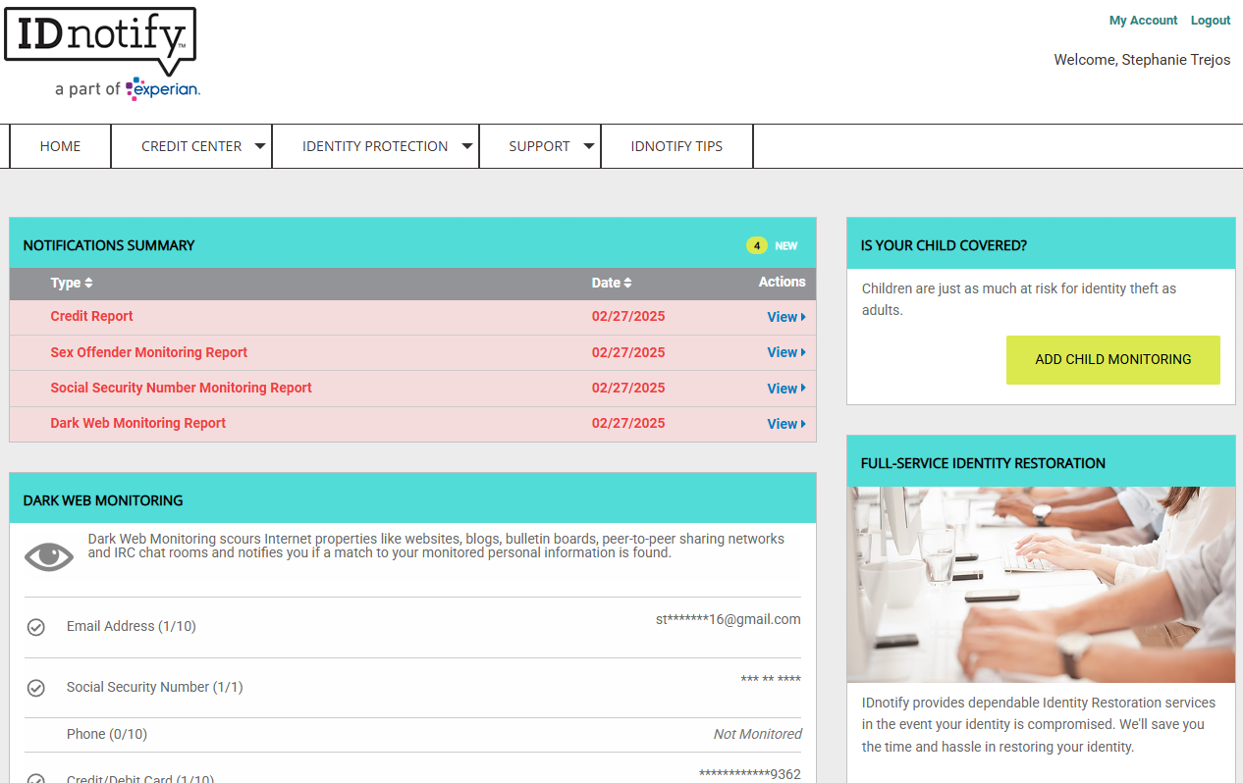Click the check icon beside Social Security Number
Viewport: 1243px width, 783px height.
36,688
